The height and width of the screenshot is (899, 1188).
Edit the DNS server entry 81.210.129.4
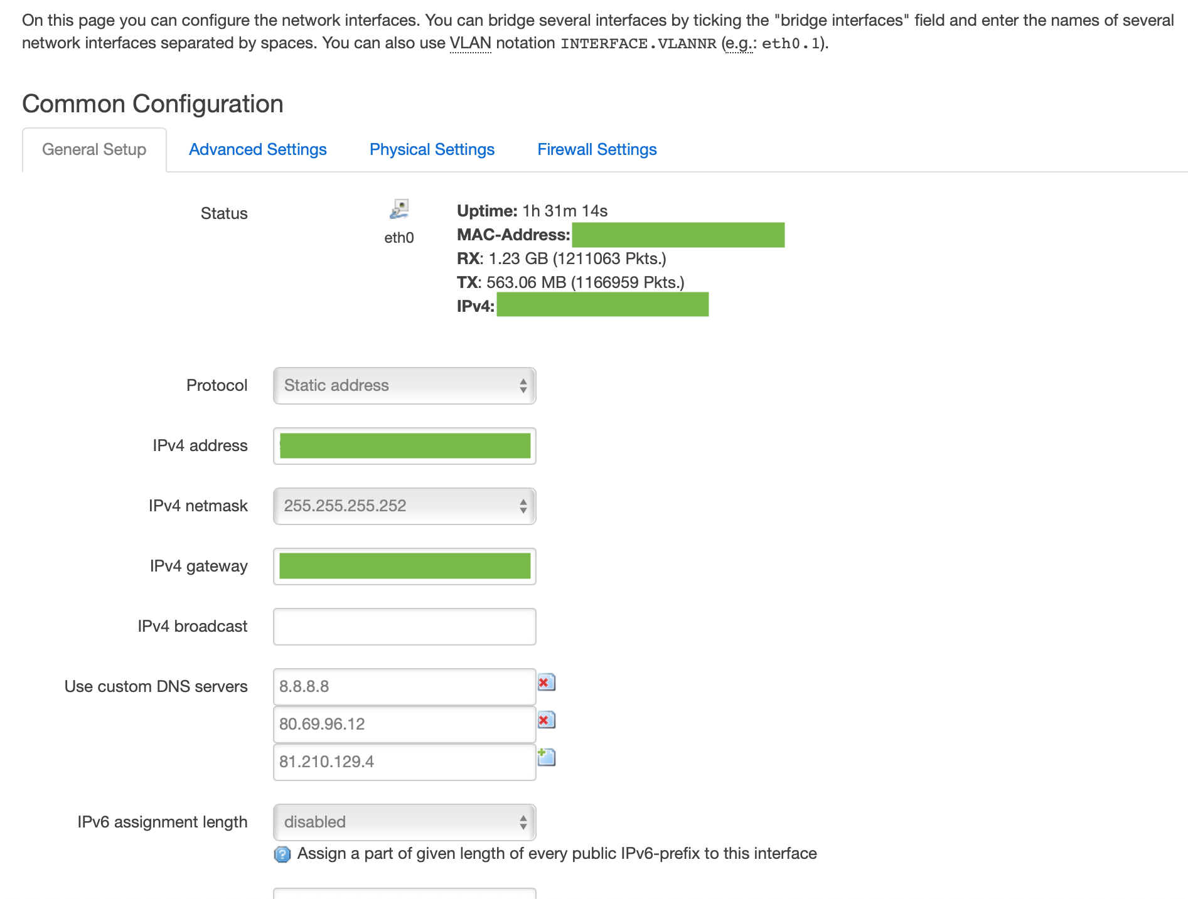404,762
